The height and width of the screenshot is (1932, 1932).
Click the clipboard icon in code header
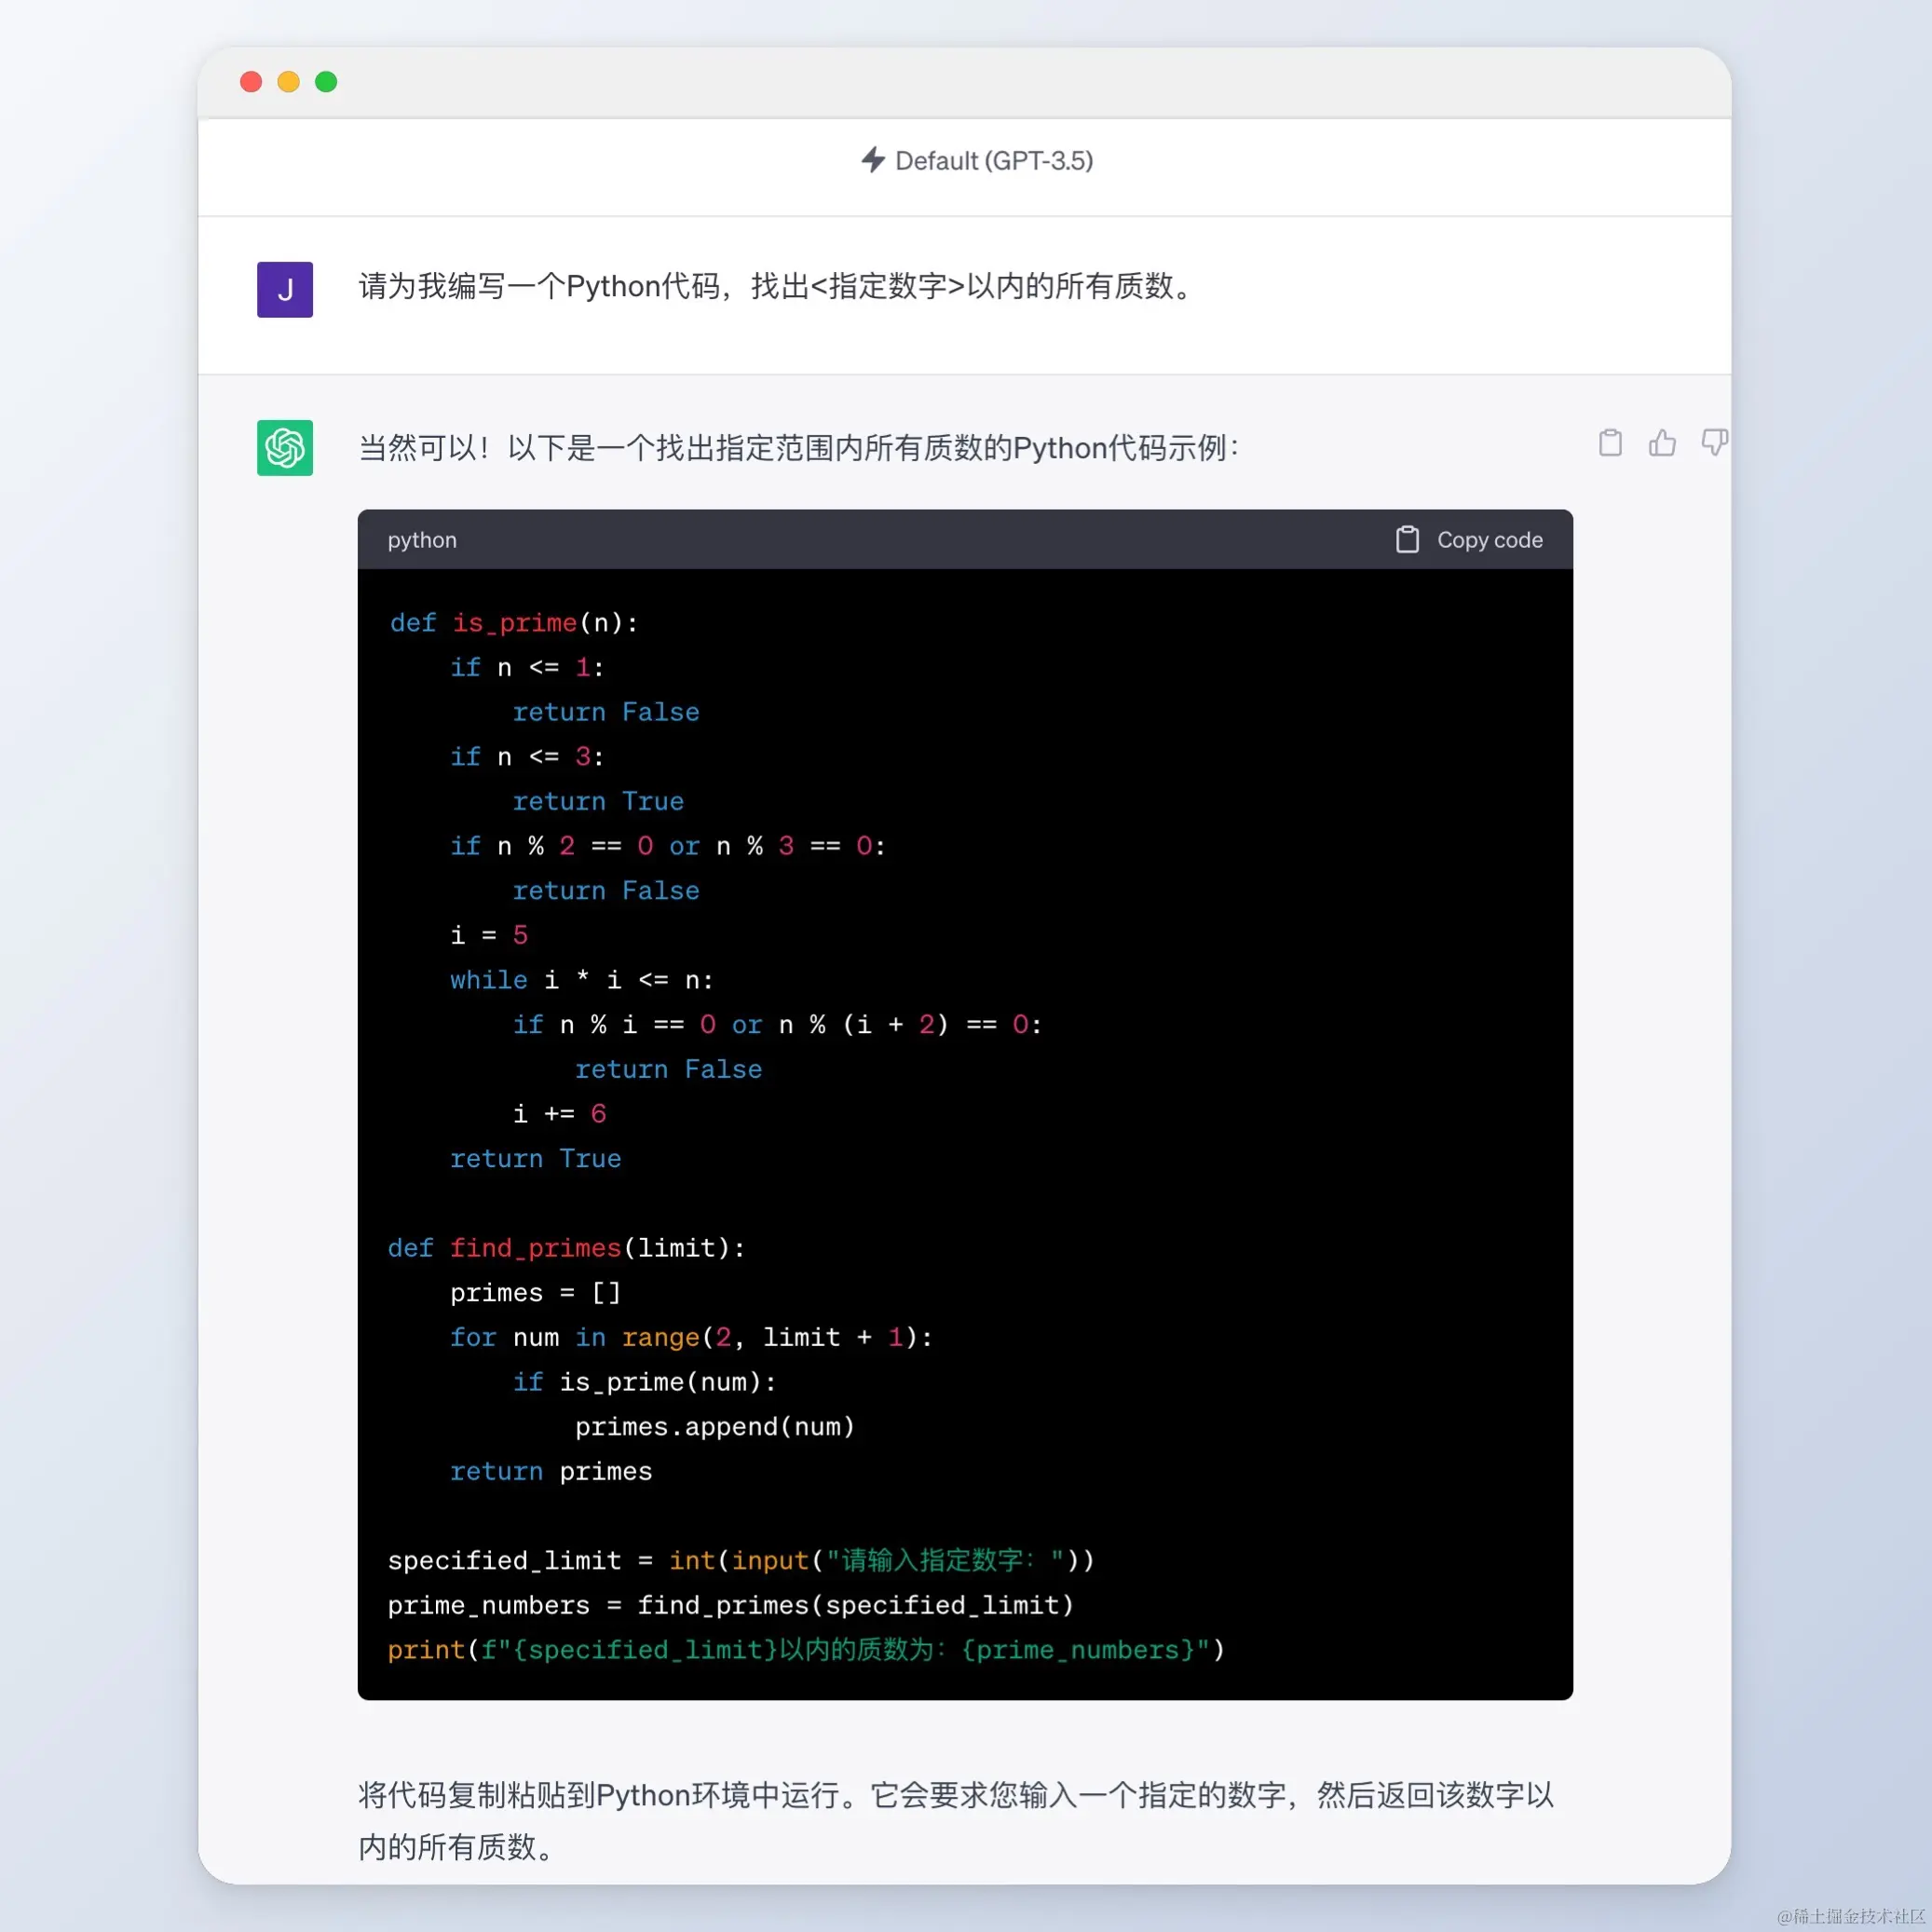pos(1407,540)
